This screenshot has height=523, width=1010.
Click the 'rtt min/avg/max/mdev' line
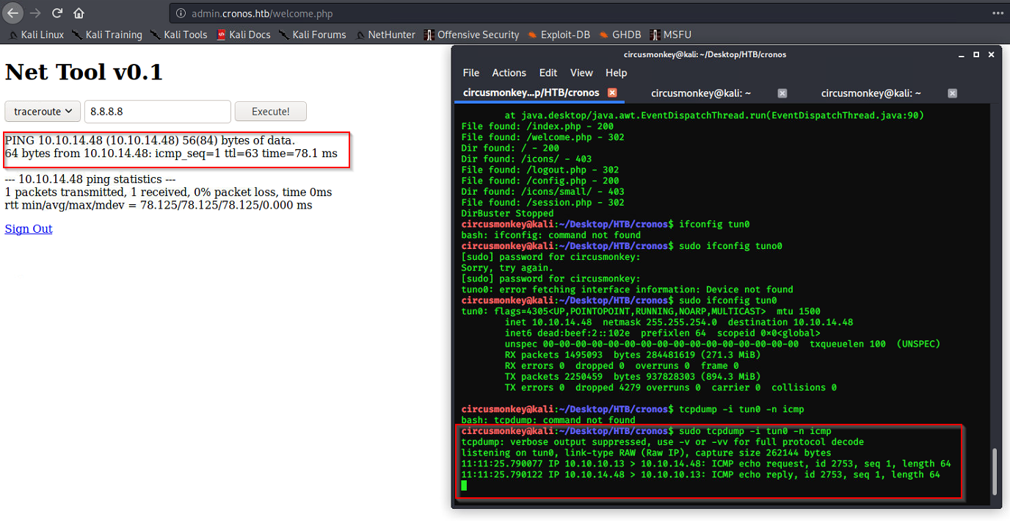pyautogui.click(x=159, y=205)
